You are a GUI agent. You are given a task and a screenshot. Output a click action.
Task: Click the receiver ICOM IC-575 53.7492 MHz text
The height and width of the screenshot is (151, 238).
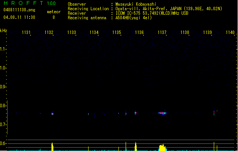pos(152,13)
